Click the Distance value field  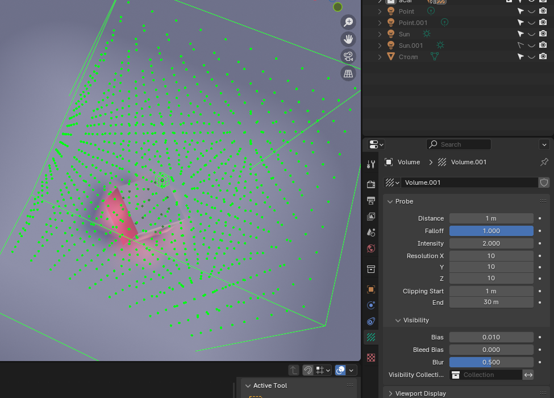[491, 218]
